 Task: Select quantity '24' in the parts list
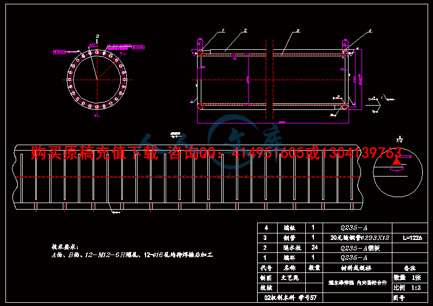click(314, 248)
